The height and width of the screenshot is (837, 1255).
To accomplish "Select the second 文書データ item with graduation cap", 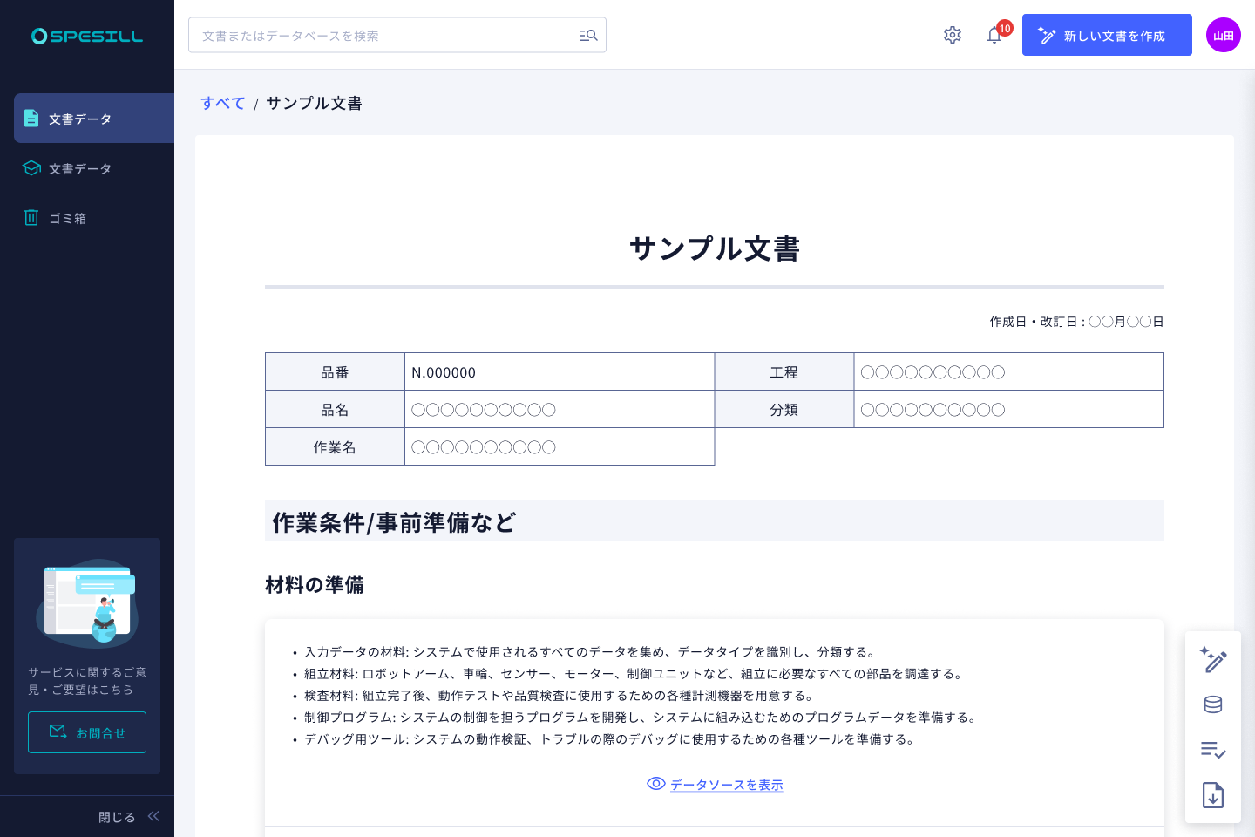I will pyautogui.click(x=80, y=168).
